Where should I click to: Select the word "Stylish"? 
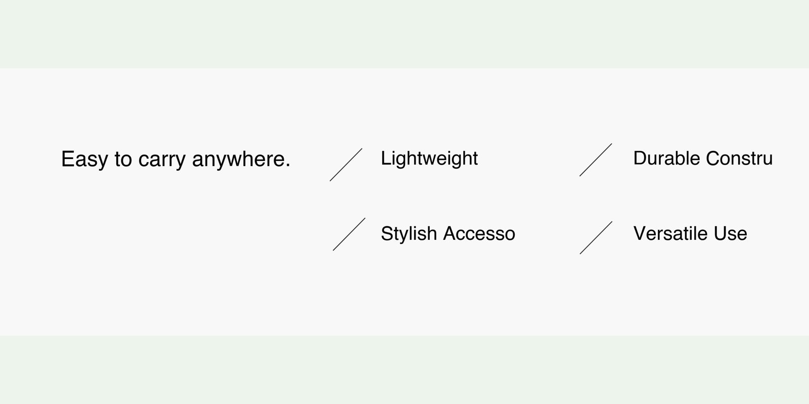[409, 234]
